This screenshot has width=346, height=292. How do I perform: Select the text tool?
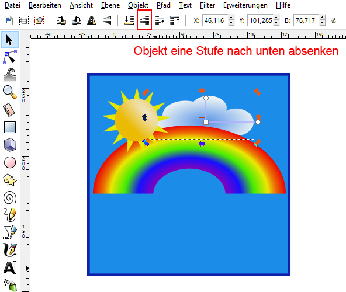[10, 267]
